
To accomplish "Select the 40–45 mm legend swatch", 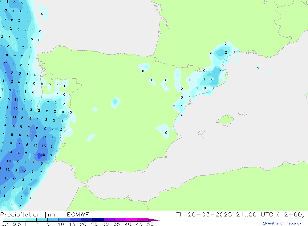I will (132, 220).
